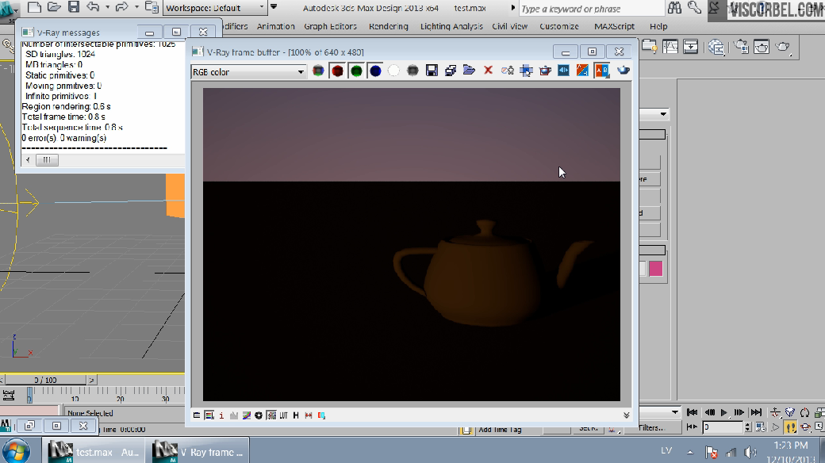Screen dimensions: 825x463
Task: Toggle the blue channel in VFB
Action: [x=375, y=71]
